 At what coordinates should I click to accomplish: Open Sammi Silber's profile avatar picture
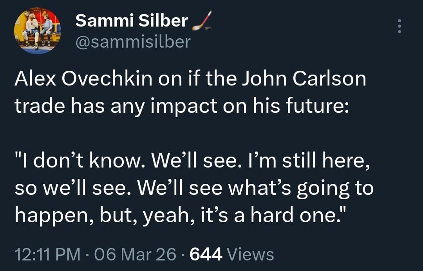pyautogui.click(x=38, y=30)
